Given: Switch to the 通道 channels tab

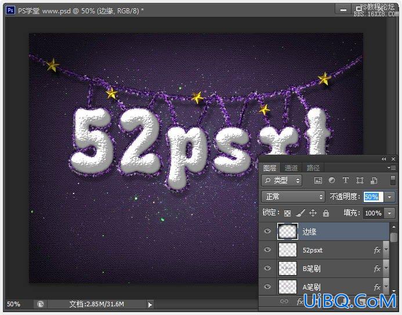Looking at the screenshot, I should click(291, 168).
